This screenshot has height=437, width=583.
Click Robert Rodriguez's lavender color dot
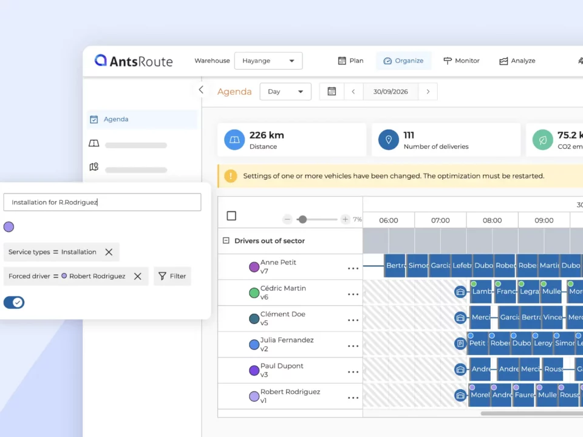coord(254,396)
